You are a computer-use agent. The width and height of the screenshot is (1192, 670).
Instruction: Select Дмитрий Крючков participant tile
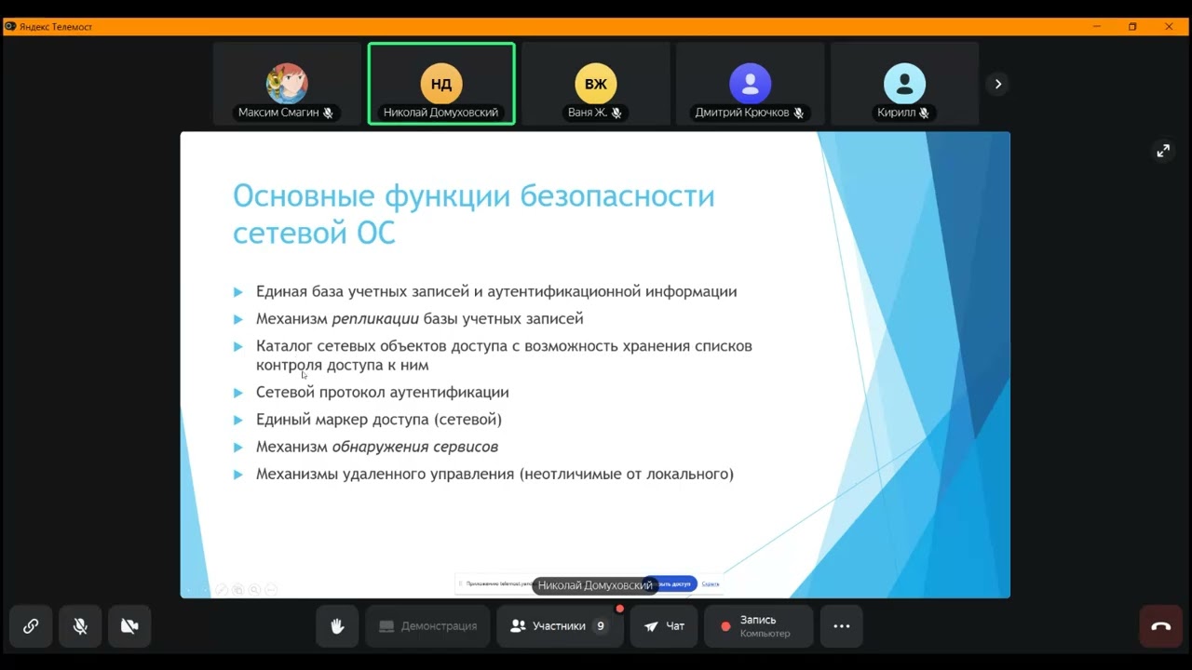tap(751, 84)
